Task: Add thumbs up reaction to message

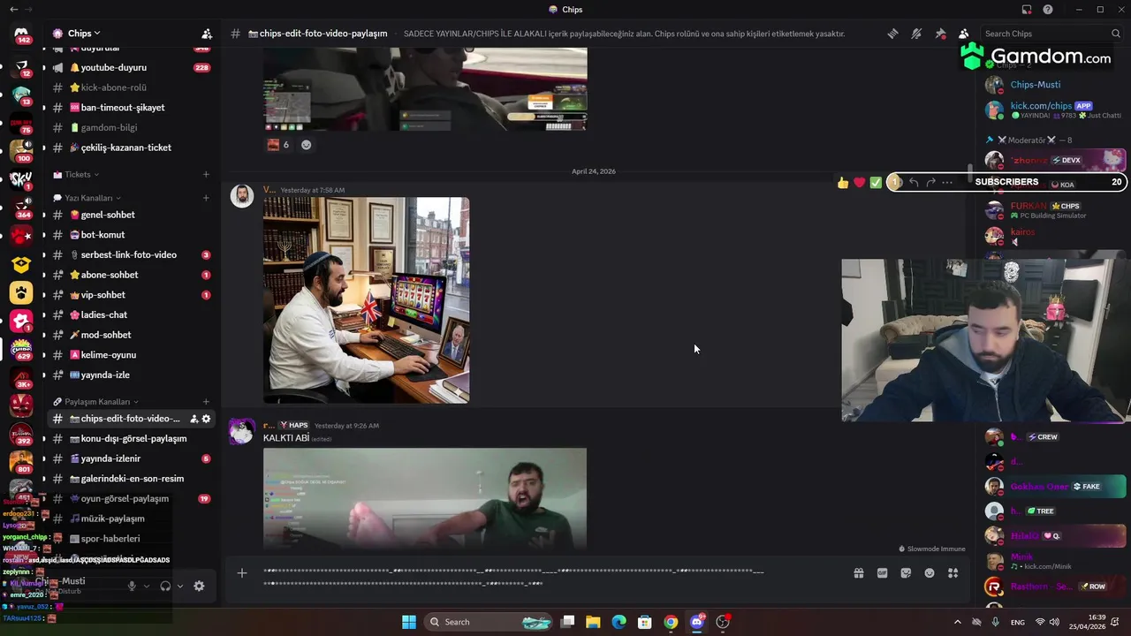Action: click(843, 183)
